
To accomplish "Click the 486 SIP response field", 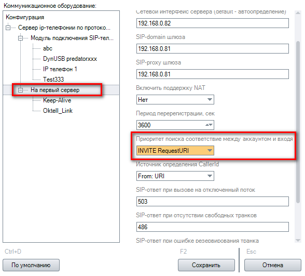I will [213, 227].
